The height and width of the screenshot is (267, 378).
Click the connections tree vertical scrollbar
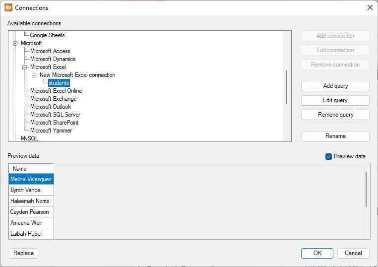click(287, 86)
